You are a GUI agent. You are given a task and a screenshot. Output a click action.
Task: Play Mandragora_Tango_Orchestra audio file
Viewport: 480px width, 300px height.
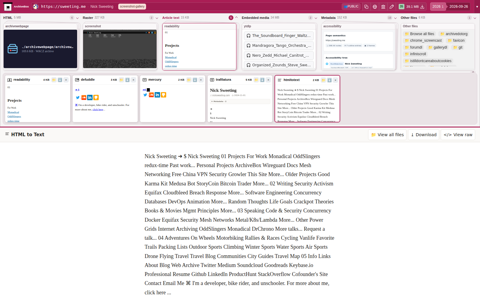279,46
